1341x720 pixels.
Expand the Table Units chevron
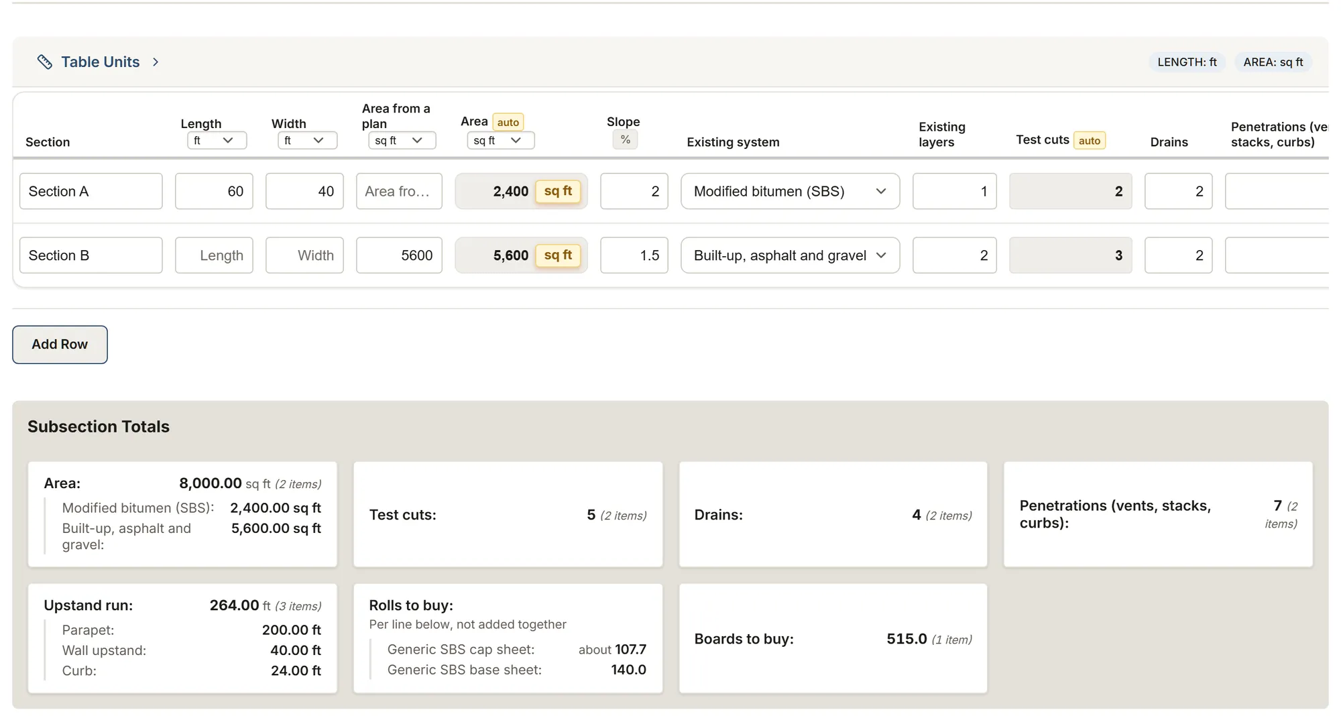coord(156,62)
